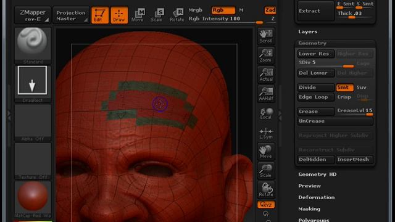The height and width of the screenshot is (222, 395).
Task: Select the Move transform tool in top bar
Action: (x=138, y=15)
